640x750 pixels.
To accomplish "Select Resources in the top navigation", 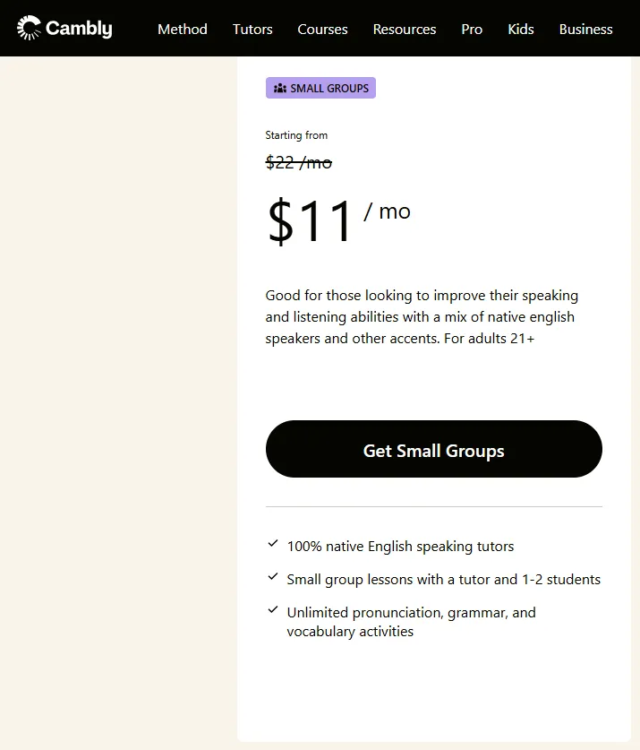I will [x=404, y=29].
